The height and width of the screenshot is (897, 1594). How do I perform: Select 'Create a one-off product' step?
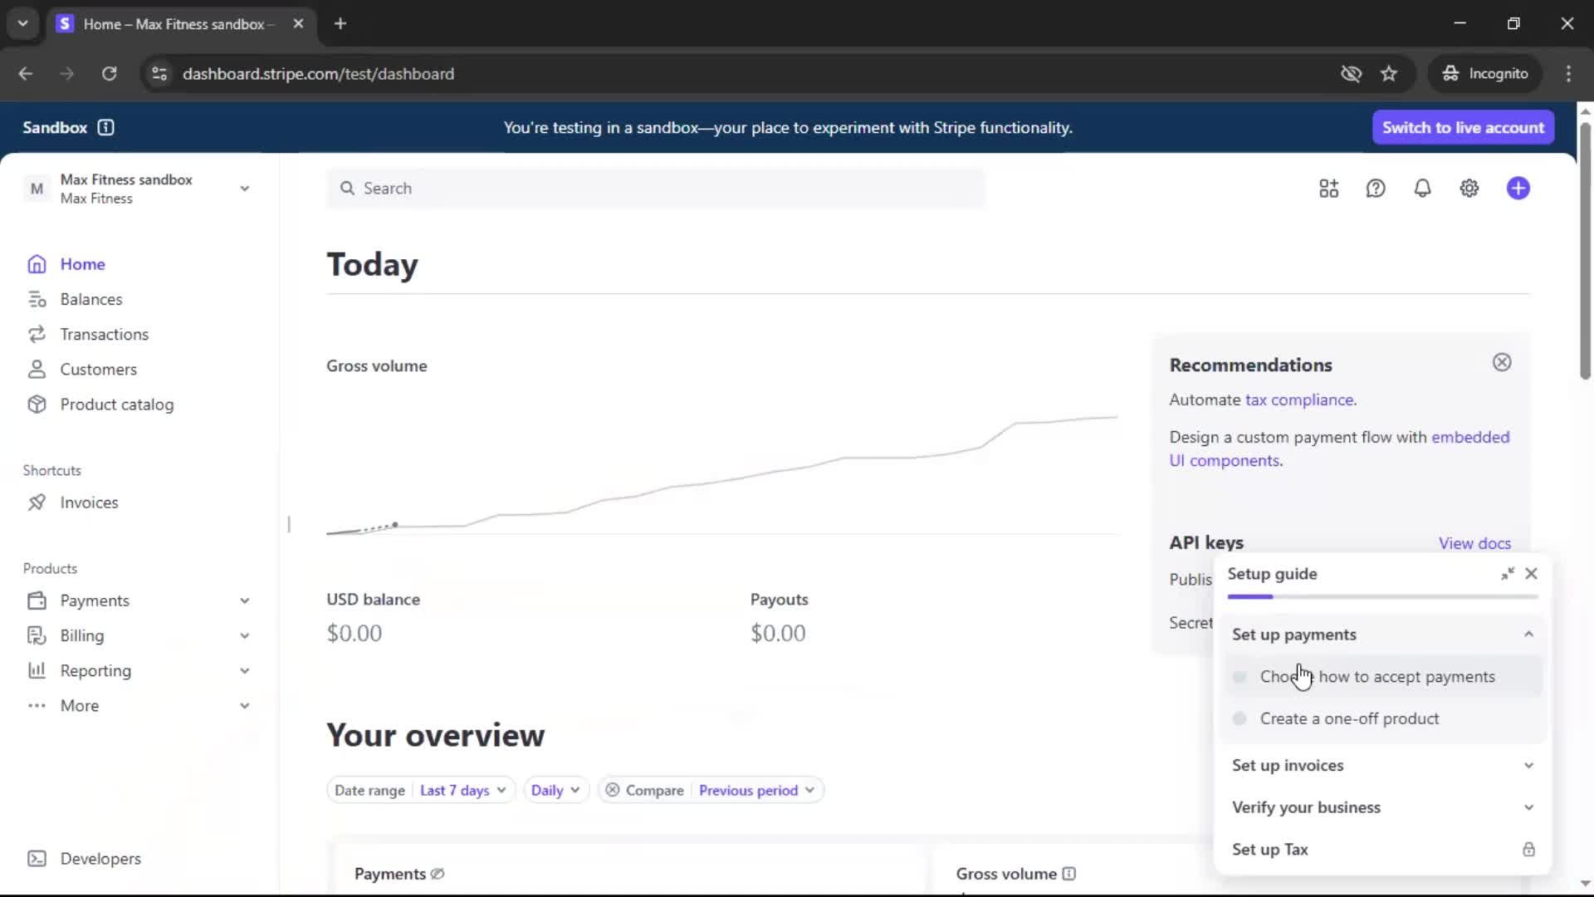pyautogui.click(x=1348, y=718)
